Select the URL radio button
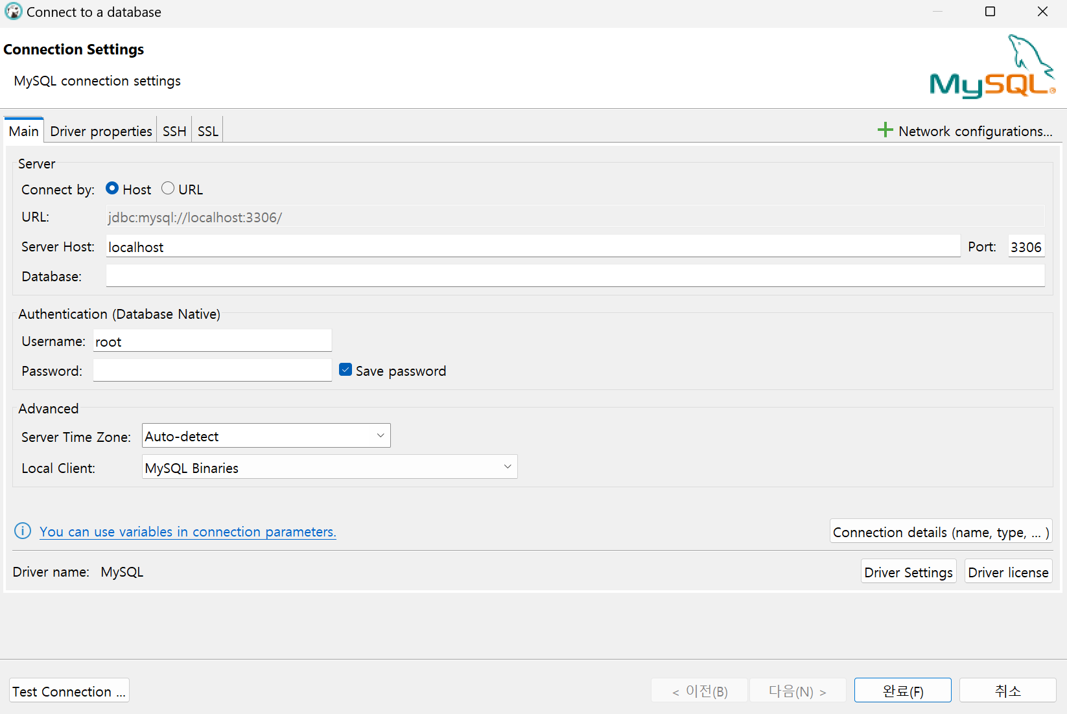The image size is (1067, 714). [x=167, y=188]
